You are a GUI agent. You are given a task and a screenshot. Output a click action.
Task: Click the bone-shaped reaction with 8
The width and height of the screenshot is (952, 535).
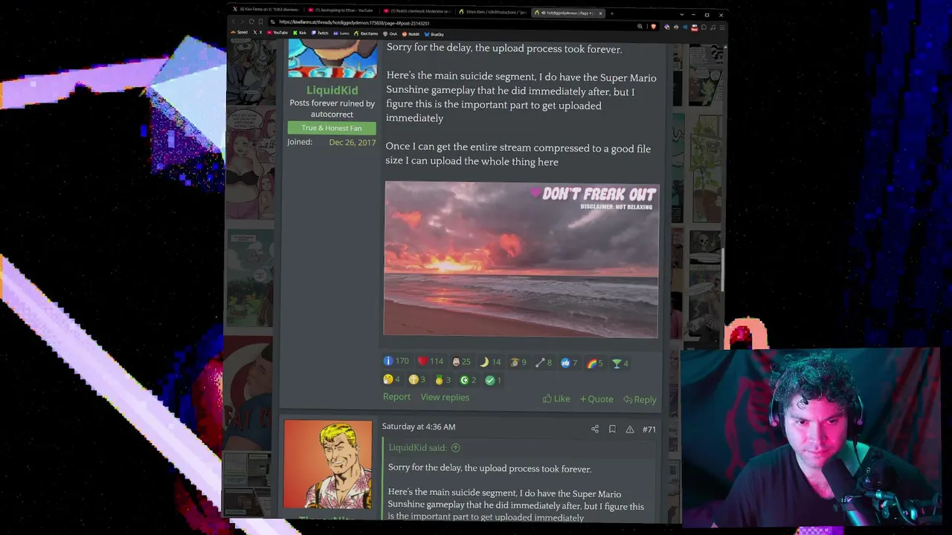pos(544,363)
